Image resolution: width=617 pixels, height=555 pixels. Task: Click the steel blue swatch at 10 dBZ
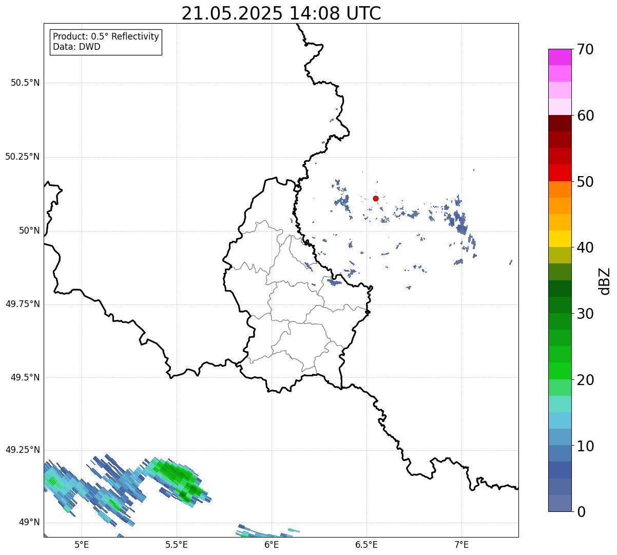tap(560, 453)
